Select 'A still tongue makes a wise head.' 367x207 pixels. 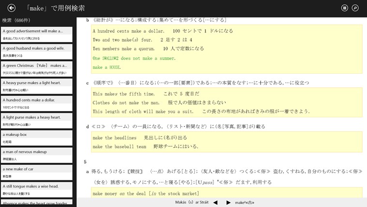(37, 189)
